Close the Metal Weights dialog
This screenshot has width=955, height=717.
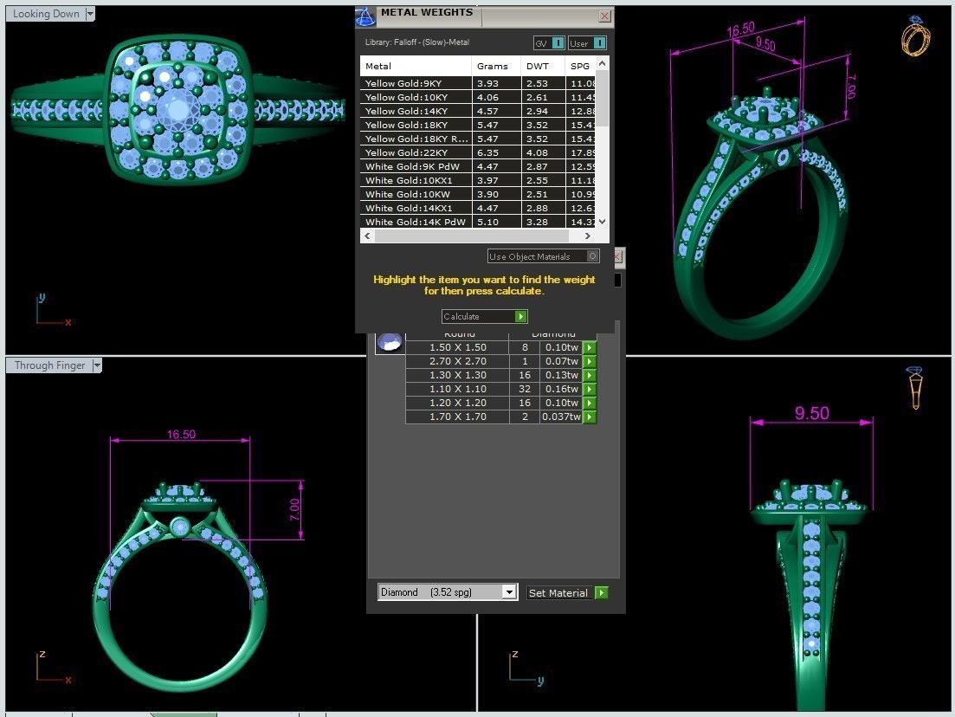[605, 16]
